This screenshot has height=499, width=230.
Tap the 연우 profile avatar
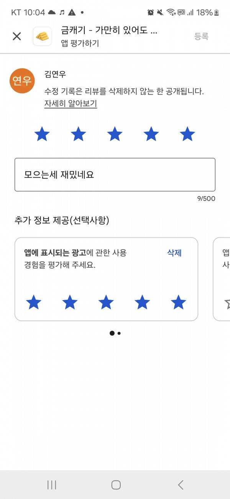(x=22, y=81)
